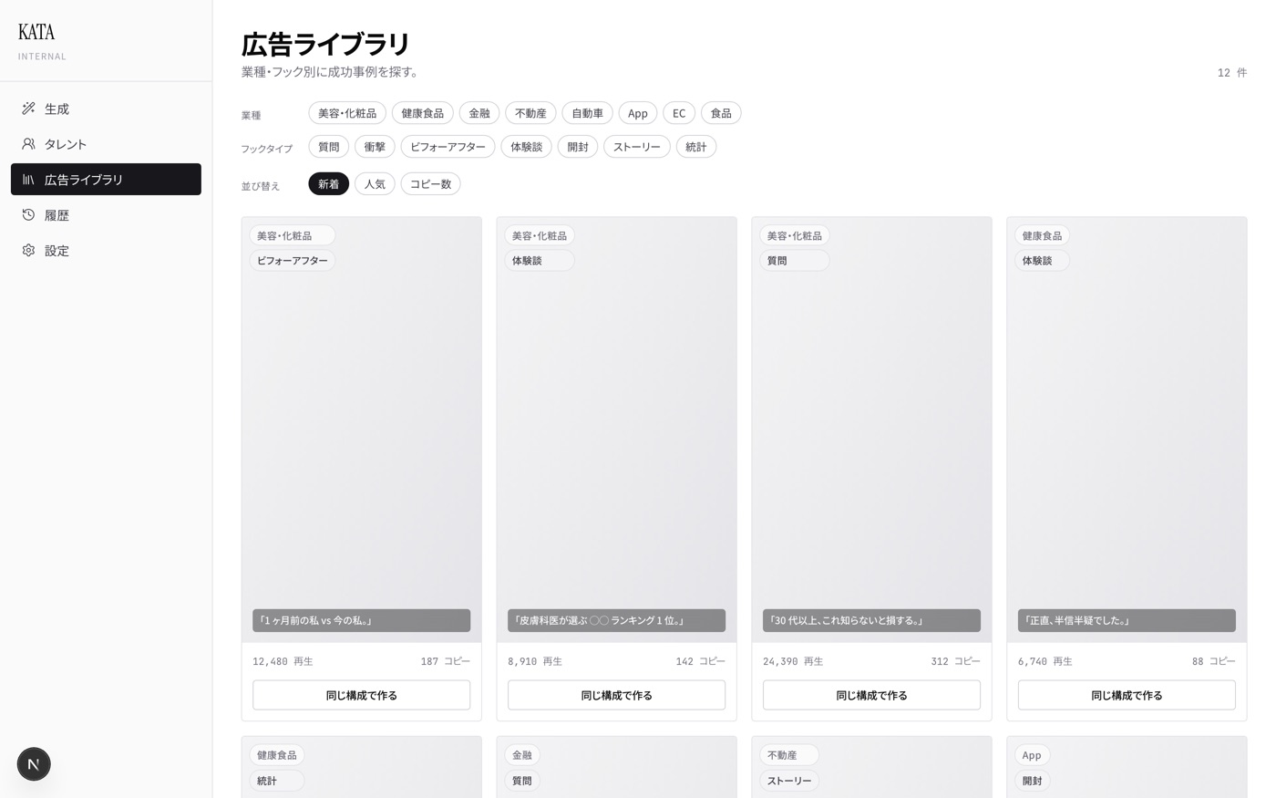The width and height of the screenshot is (1276, 798).
Task: Open the 「正直、半信半疑でした。」 ad thumbnail
Action: pos(1127,430)
